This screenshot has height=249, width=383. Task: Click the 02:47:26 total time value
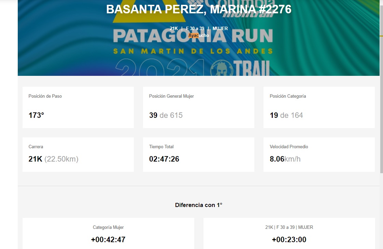(x=164, y=159)
